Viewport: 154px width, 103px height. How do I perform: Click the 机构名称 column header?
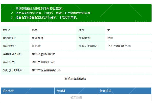coord(8,91)
